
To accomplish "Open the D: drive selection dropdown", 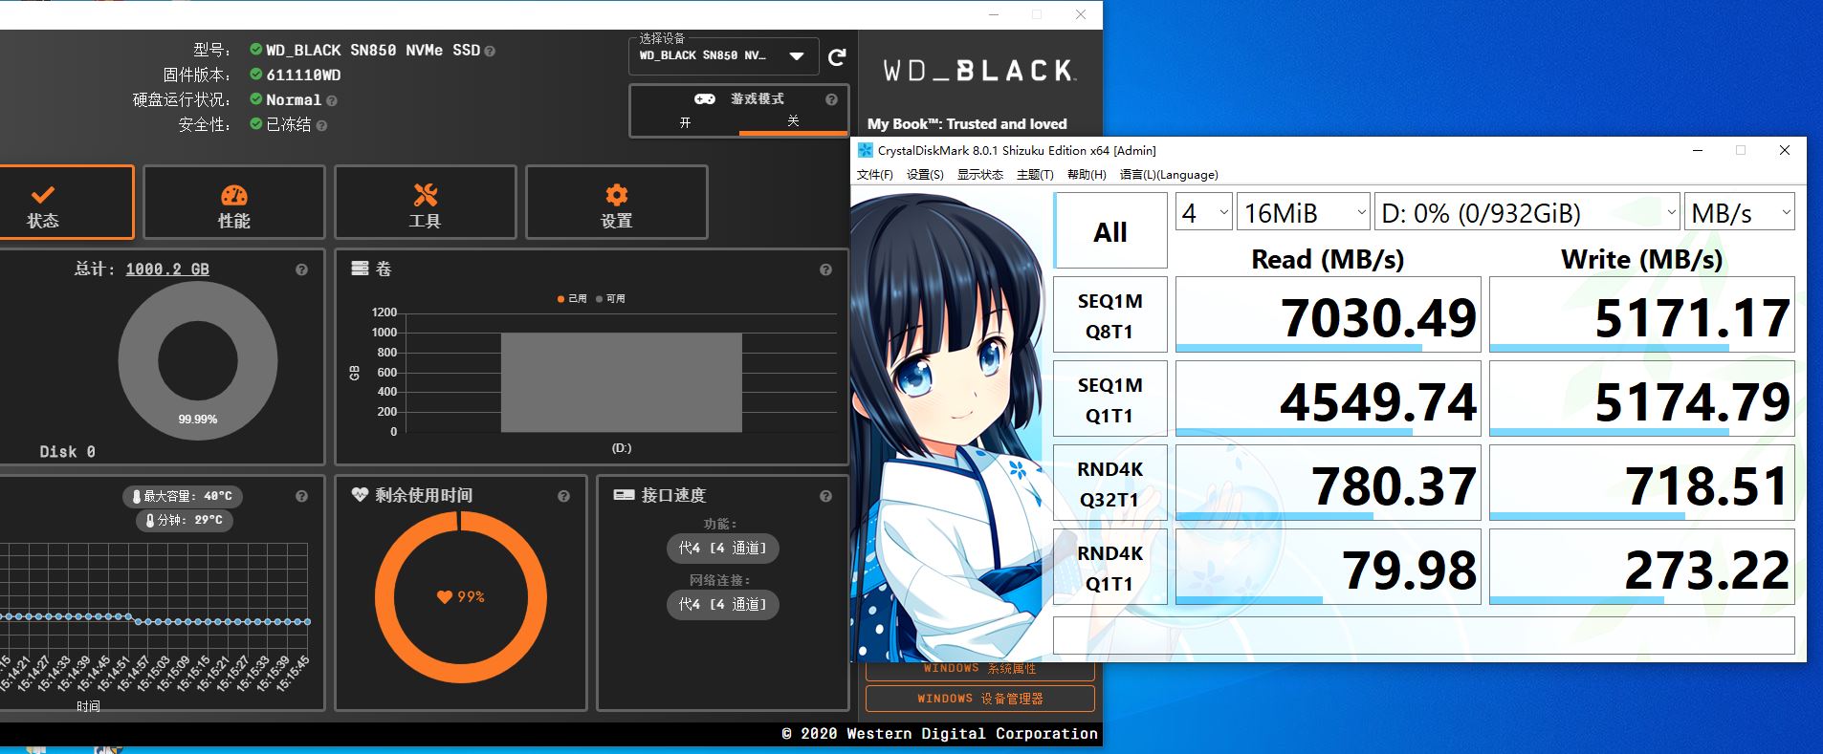I will pyautogui.click(x=1527, y=212).
